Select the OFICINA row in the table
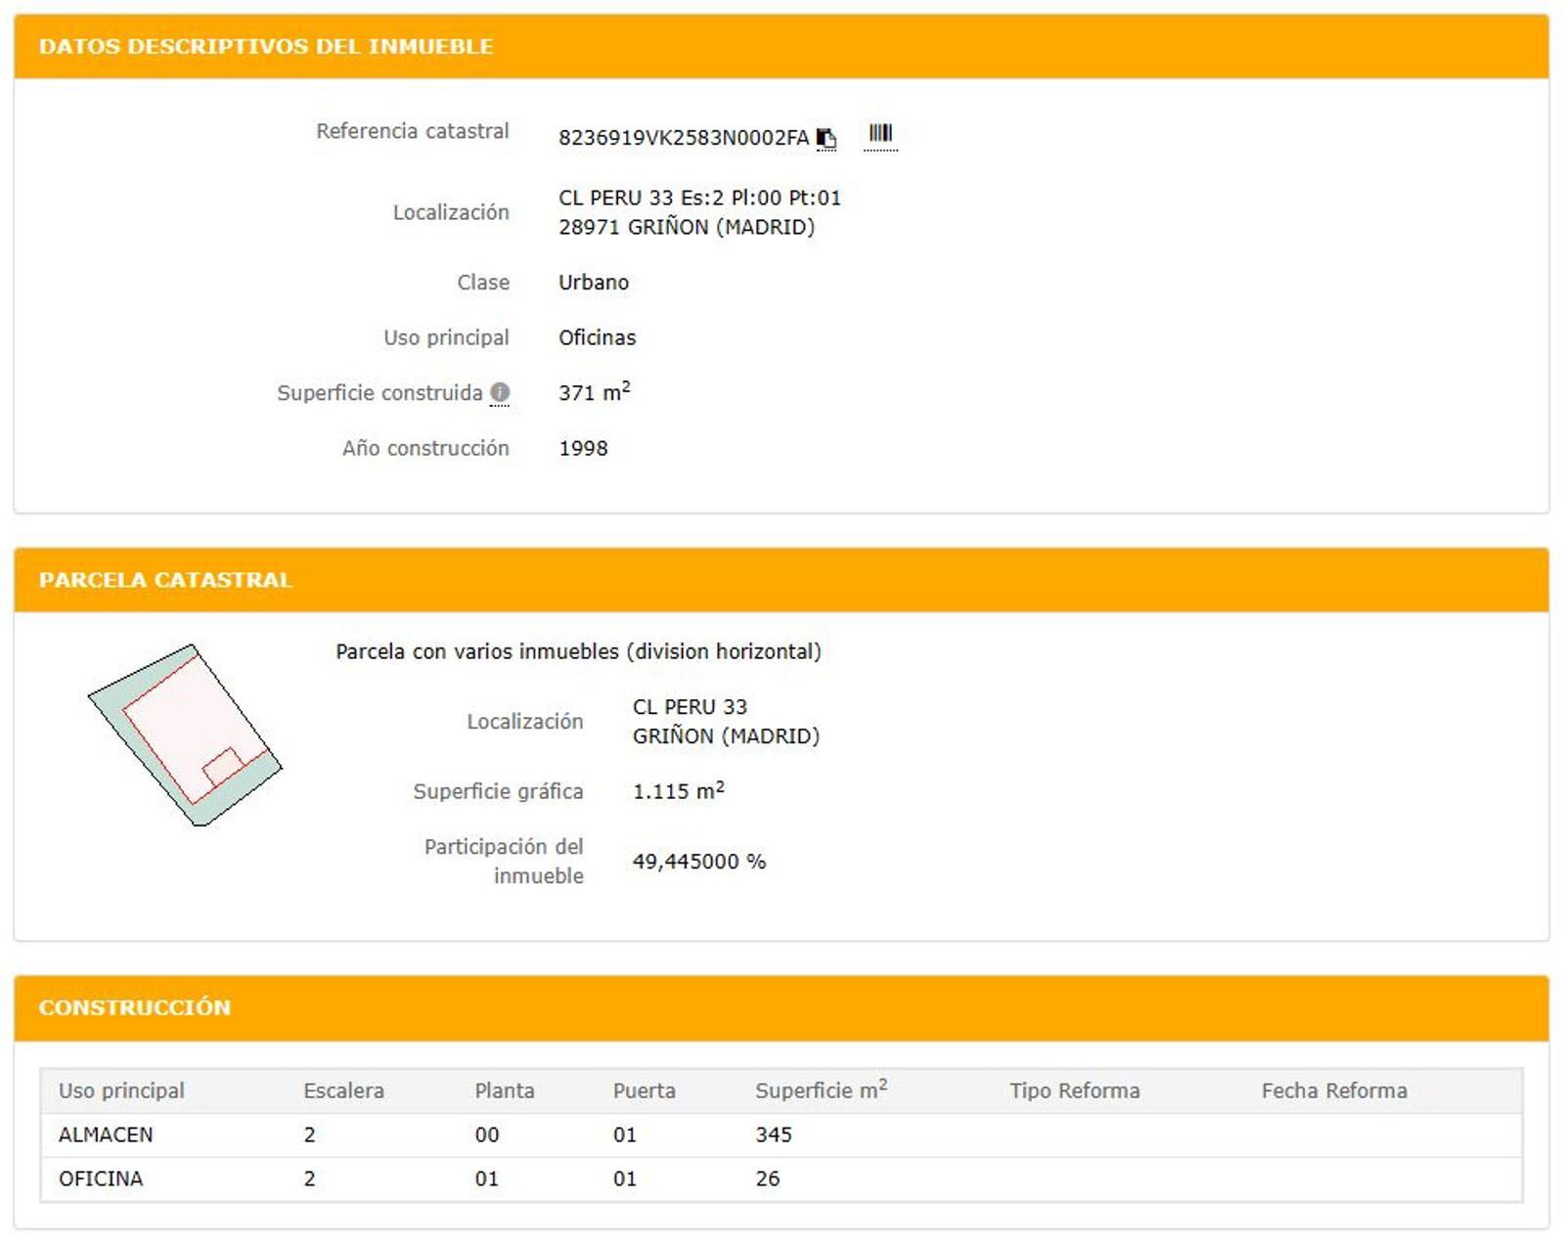This screenshot has width=1565, height=1246. 782,1179
